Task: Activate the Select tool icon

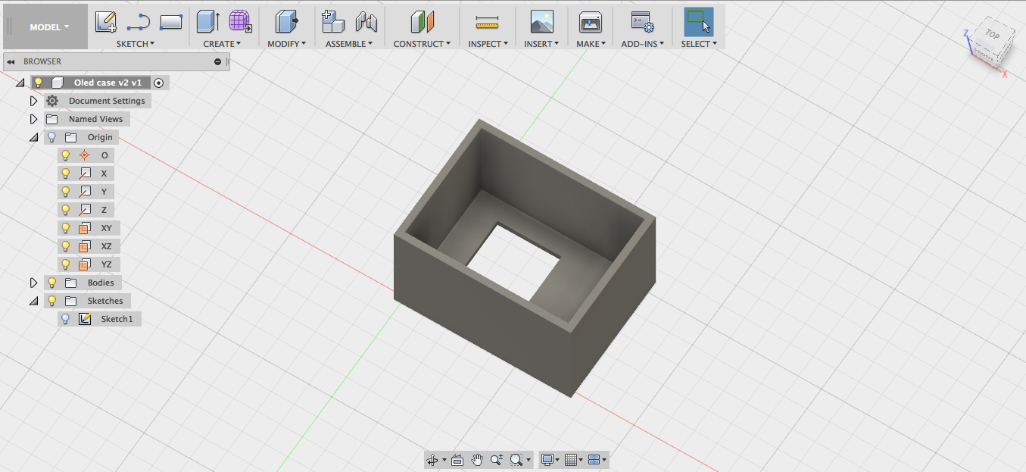Action: [698, 22]
